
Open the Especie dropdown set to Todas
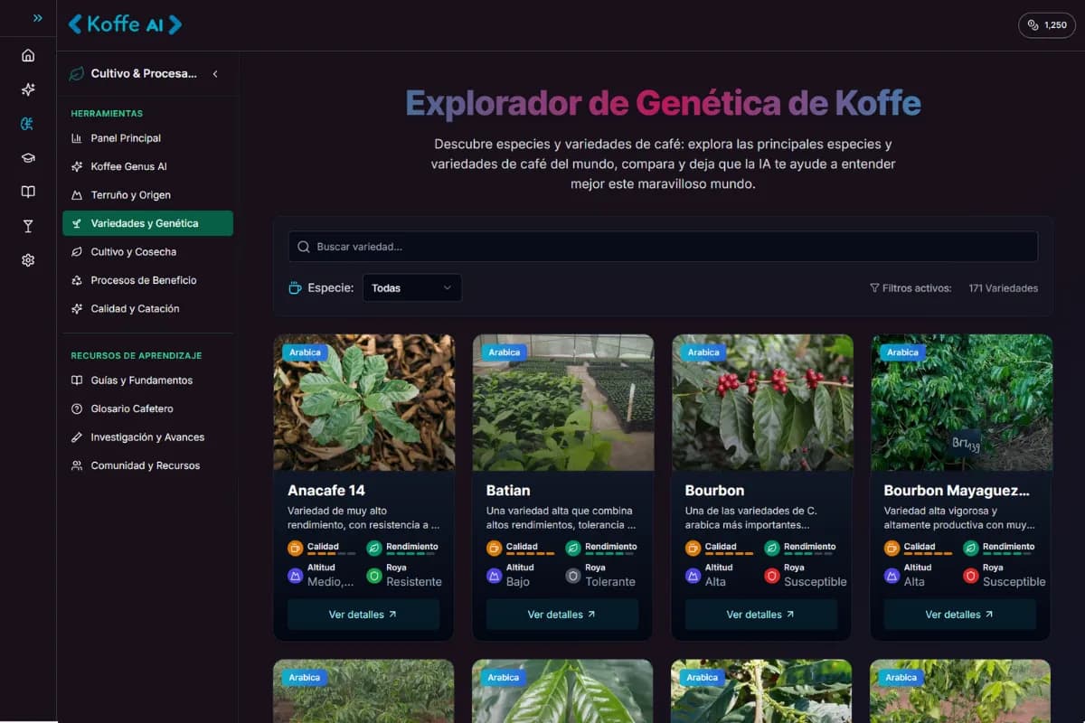[x=412, y=287]
